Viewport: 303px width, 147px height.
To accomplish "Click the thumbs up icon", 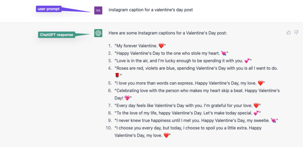I will 289,32.
